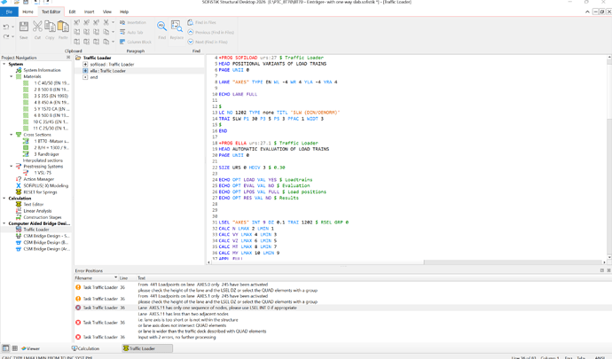
Task: Select Text Editor in Calculation tree
Action: [x=34, y=205]
